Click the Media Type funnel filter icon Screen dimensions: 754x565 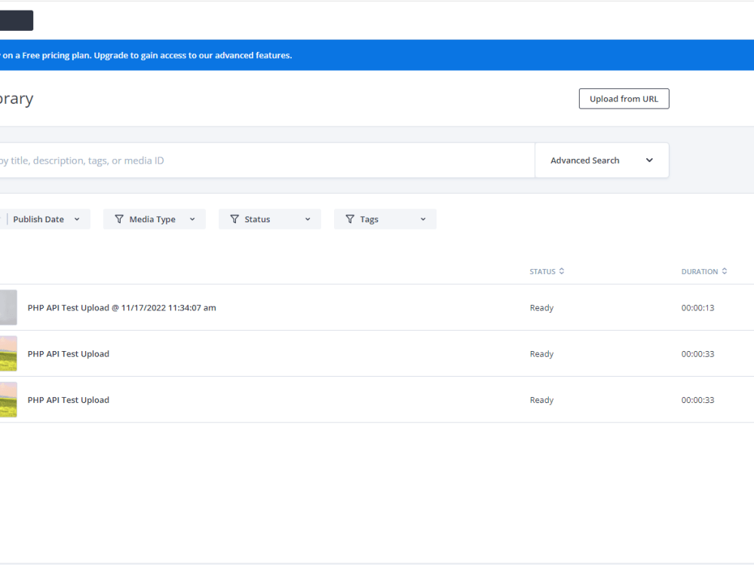119,219
